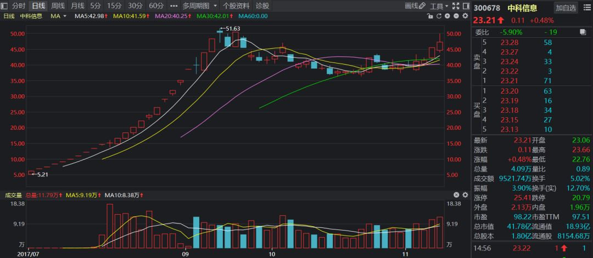The height and width of the screenshot is (258, 593).
Task: Copy order book via the copy icon
Action: (583, 32)
